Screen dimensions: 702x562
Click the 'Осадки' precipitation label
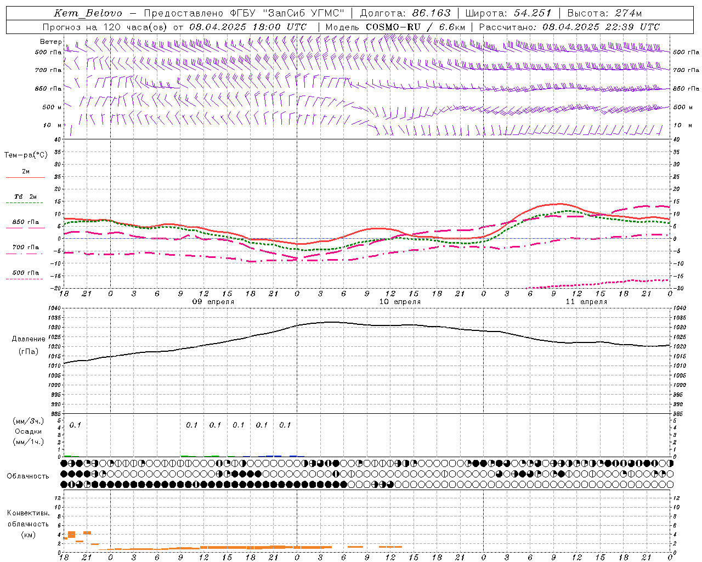[x=28, y=431]
